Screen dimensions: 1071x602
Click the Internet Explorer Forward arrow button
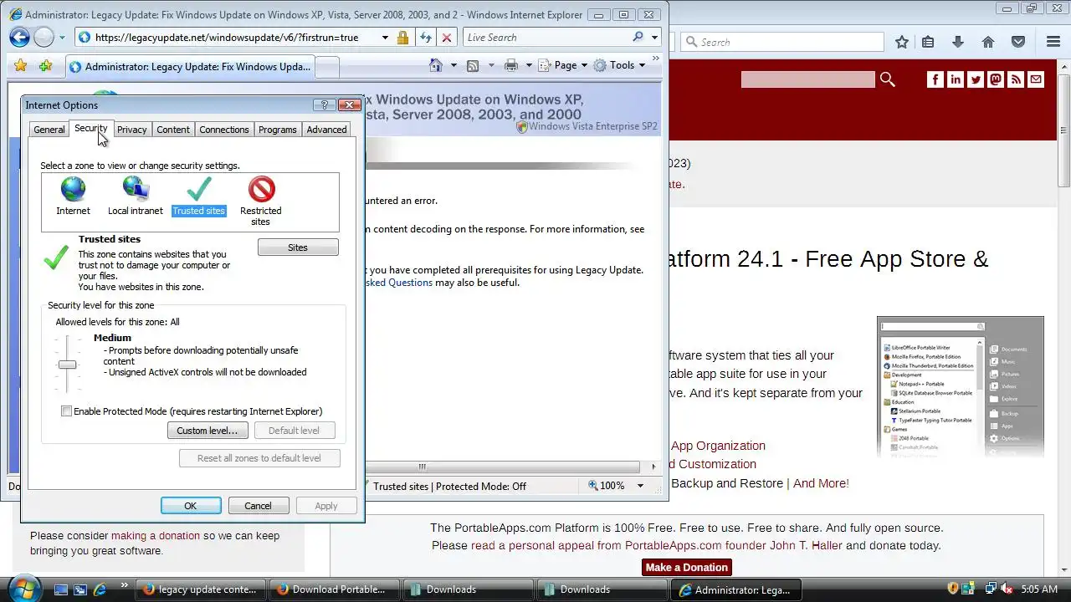[44, 37]
